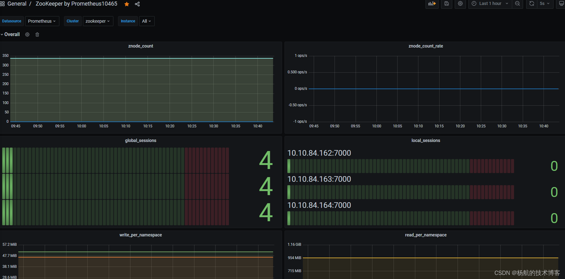Click the green line in znode_count graph

[142, 58]
